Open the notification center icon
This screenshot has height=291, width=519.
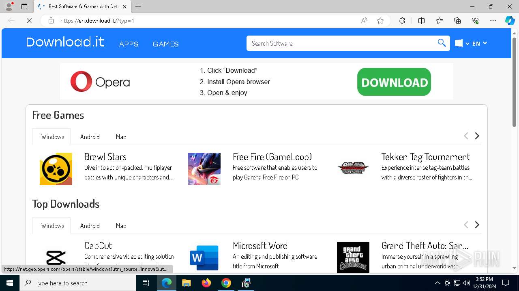click(506, 283)
